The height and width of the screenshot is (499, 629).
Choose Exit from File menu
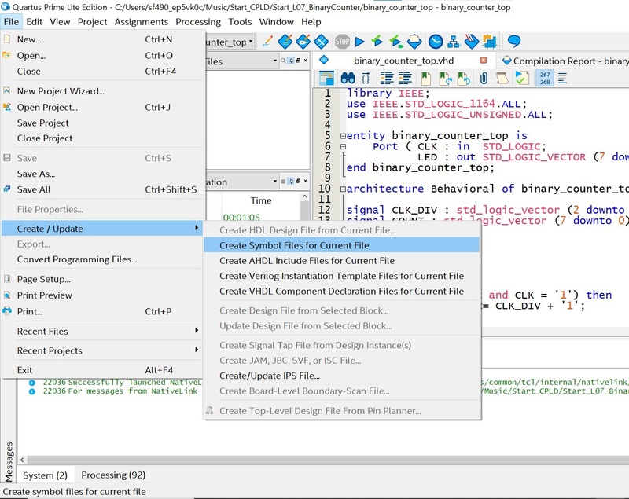(102, 370)
